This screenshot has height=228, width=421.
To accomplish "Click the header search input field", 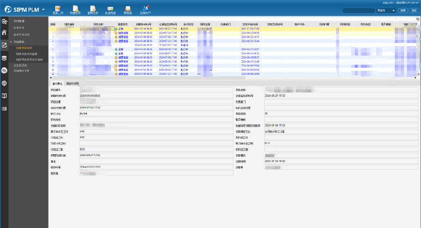I will [x=358, y=10].
